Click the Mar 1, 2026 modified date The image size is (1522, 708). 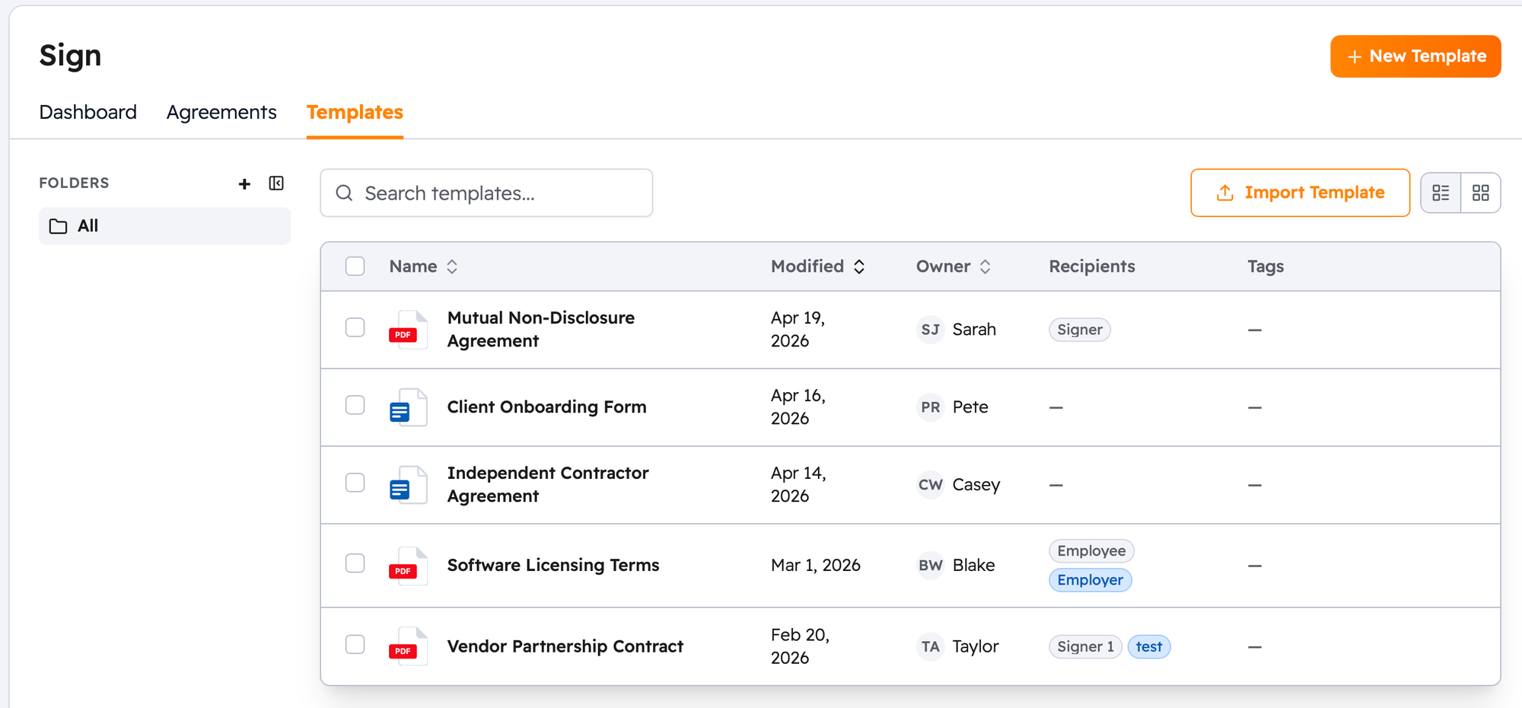815,566
